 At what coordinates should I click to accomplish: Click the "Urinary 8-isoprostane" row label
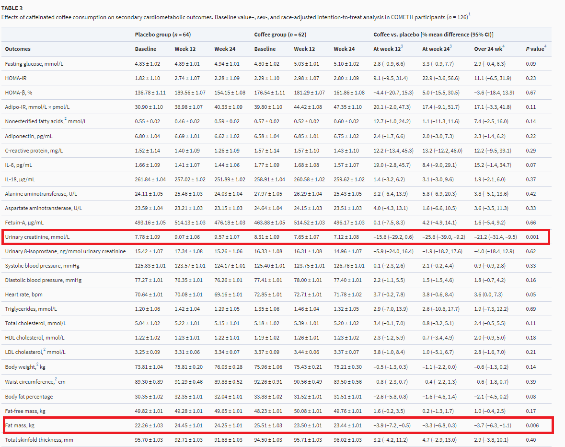pyautogui.click(x=65, y=252)
